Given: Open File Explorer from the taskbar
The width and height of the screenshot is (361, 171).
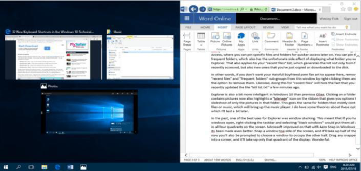Looking at the screenshot, I should coord(44,167).
